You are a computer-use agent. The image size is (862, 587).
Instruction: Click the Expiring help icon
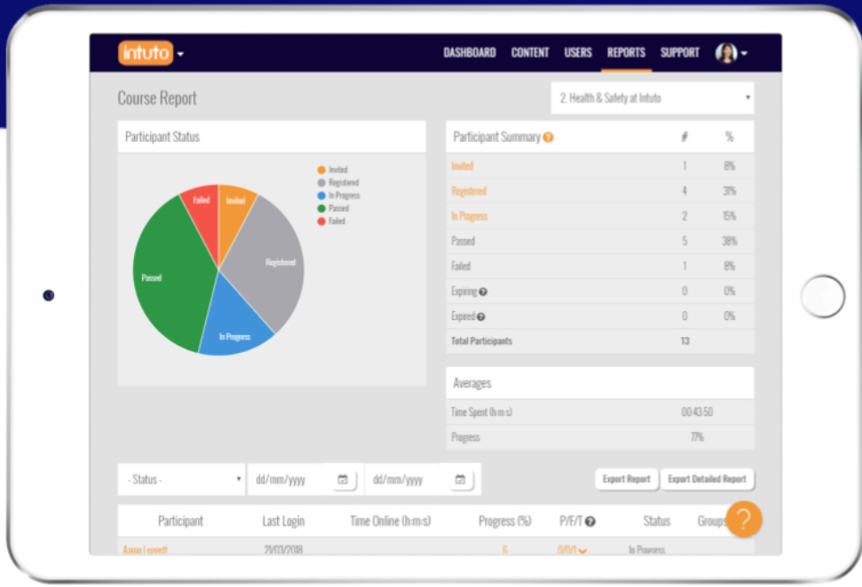point(482,292)
